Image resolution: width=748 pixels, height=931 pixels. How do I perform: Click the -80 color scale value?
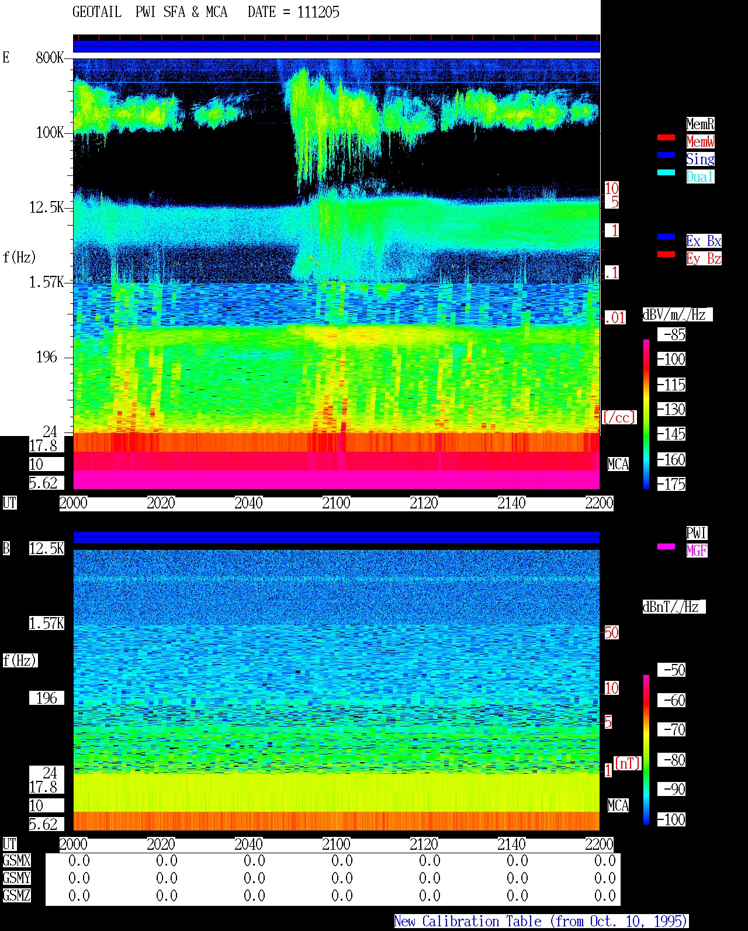(x=671, y=760)
